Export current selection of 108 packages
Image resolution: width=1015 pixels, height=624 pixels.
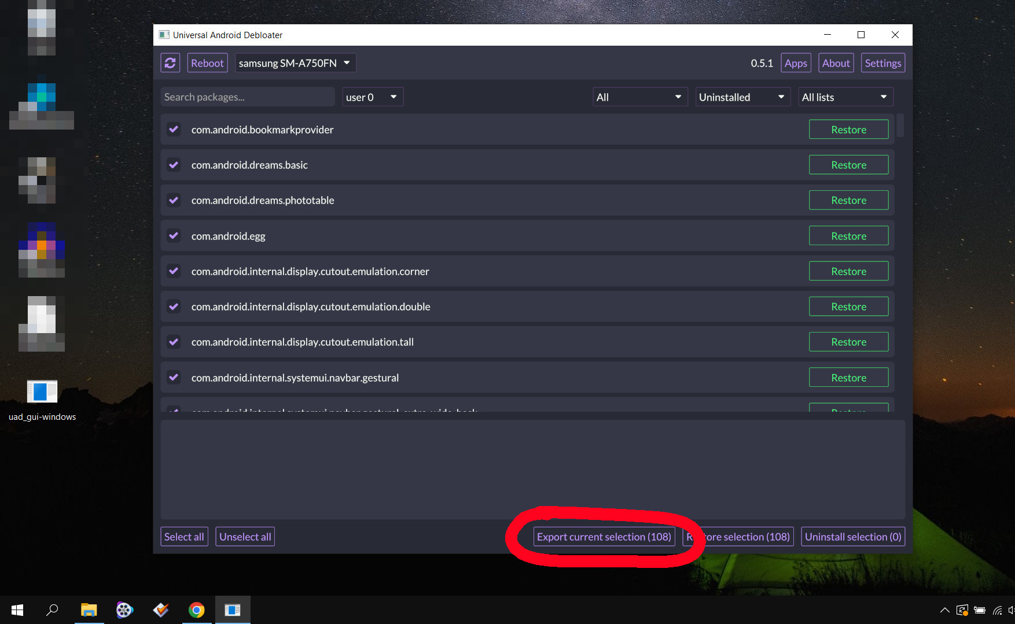coord(604,536)
